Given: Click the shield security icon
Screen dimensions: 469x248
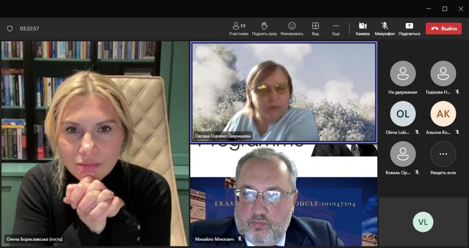Looking at the screenshot, I should click(x=10, y=28).
